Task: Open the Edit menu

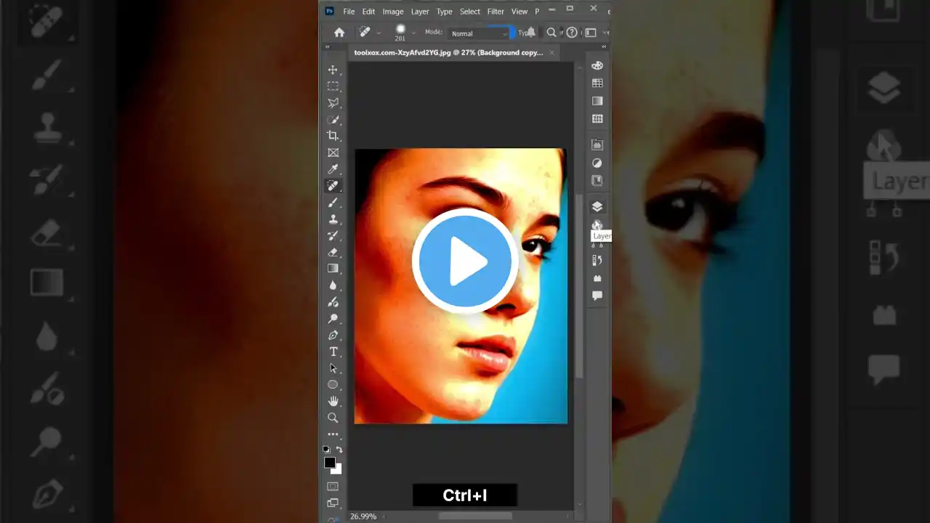Action: click(x=369, y=12)
